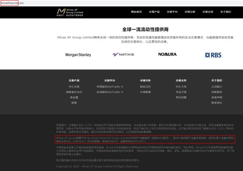Open the 苹果版MetaTrader 4 link
Image resolution: width=243 pixels, height=171 pixels.
click(110, 86)
